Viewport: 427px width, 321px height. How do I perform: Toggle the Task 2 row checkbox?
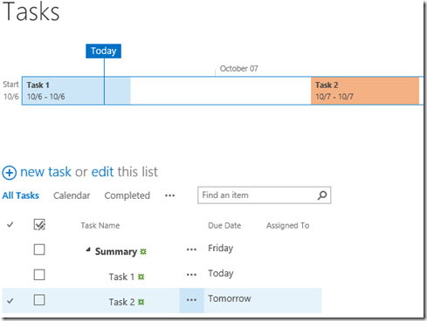pos(39,300)
